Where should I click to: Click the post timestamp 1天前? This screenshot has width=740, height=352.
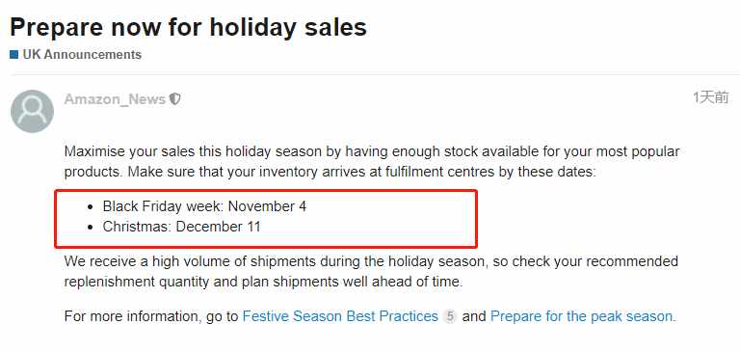pyautogui.click(x=711, y=97)
